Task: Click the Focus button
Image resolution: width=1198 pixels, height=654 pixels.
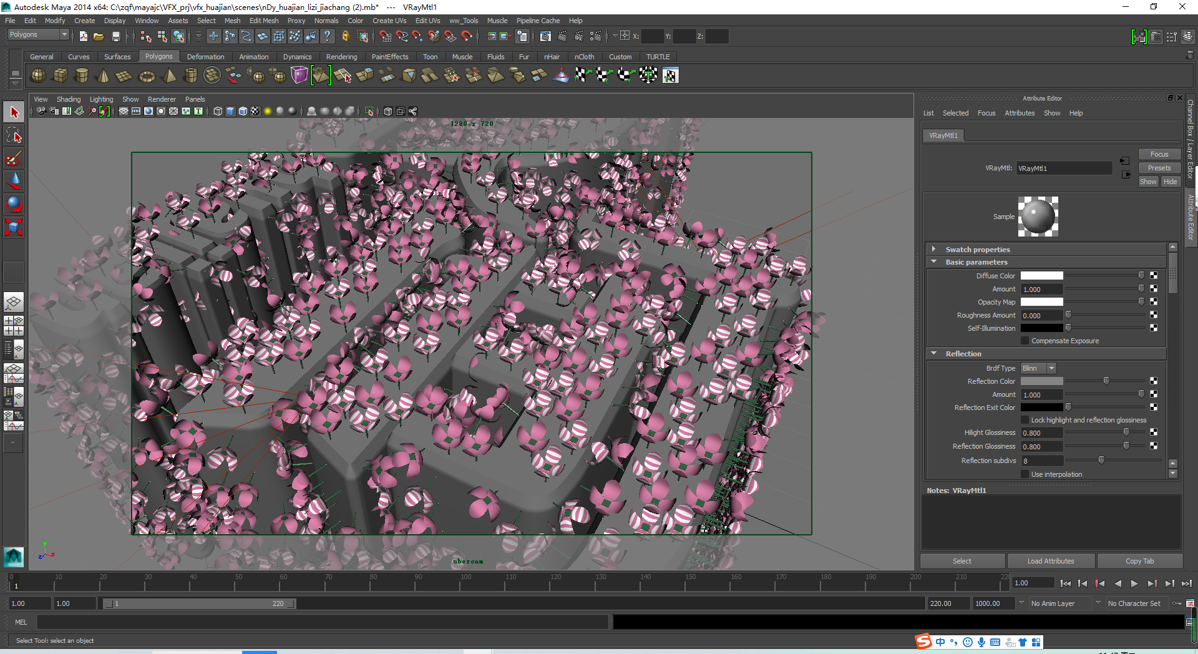Action: tap(1159, 154)
